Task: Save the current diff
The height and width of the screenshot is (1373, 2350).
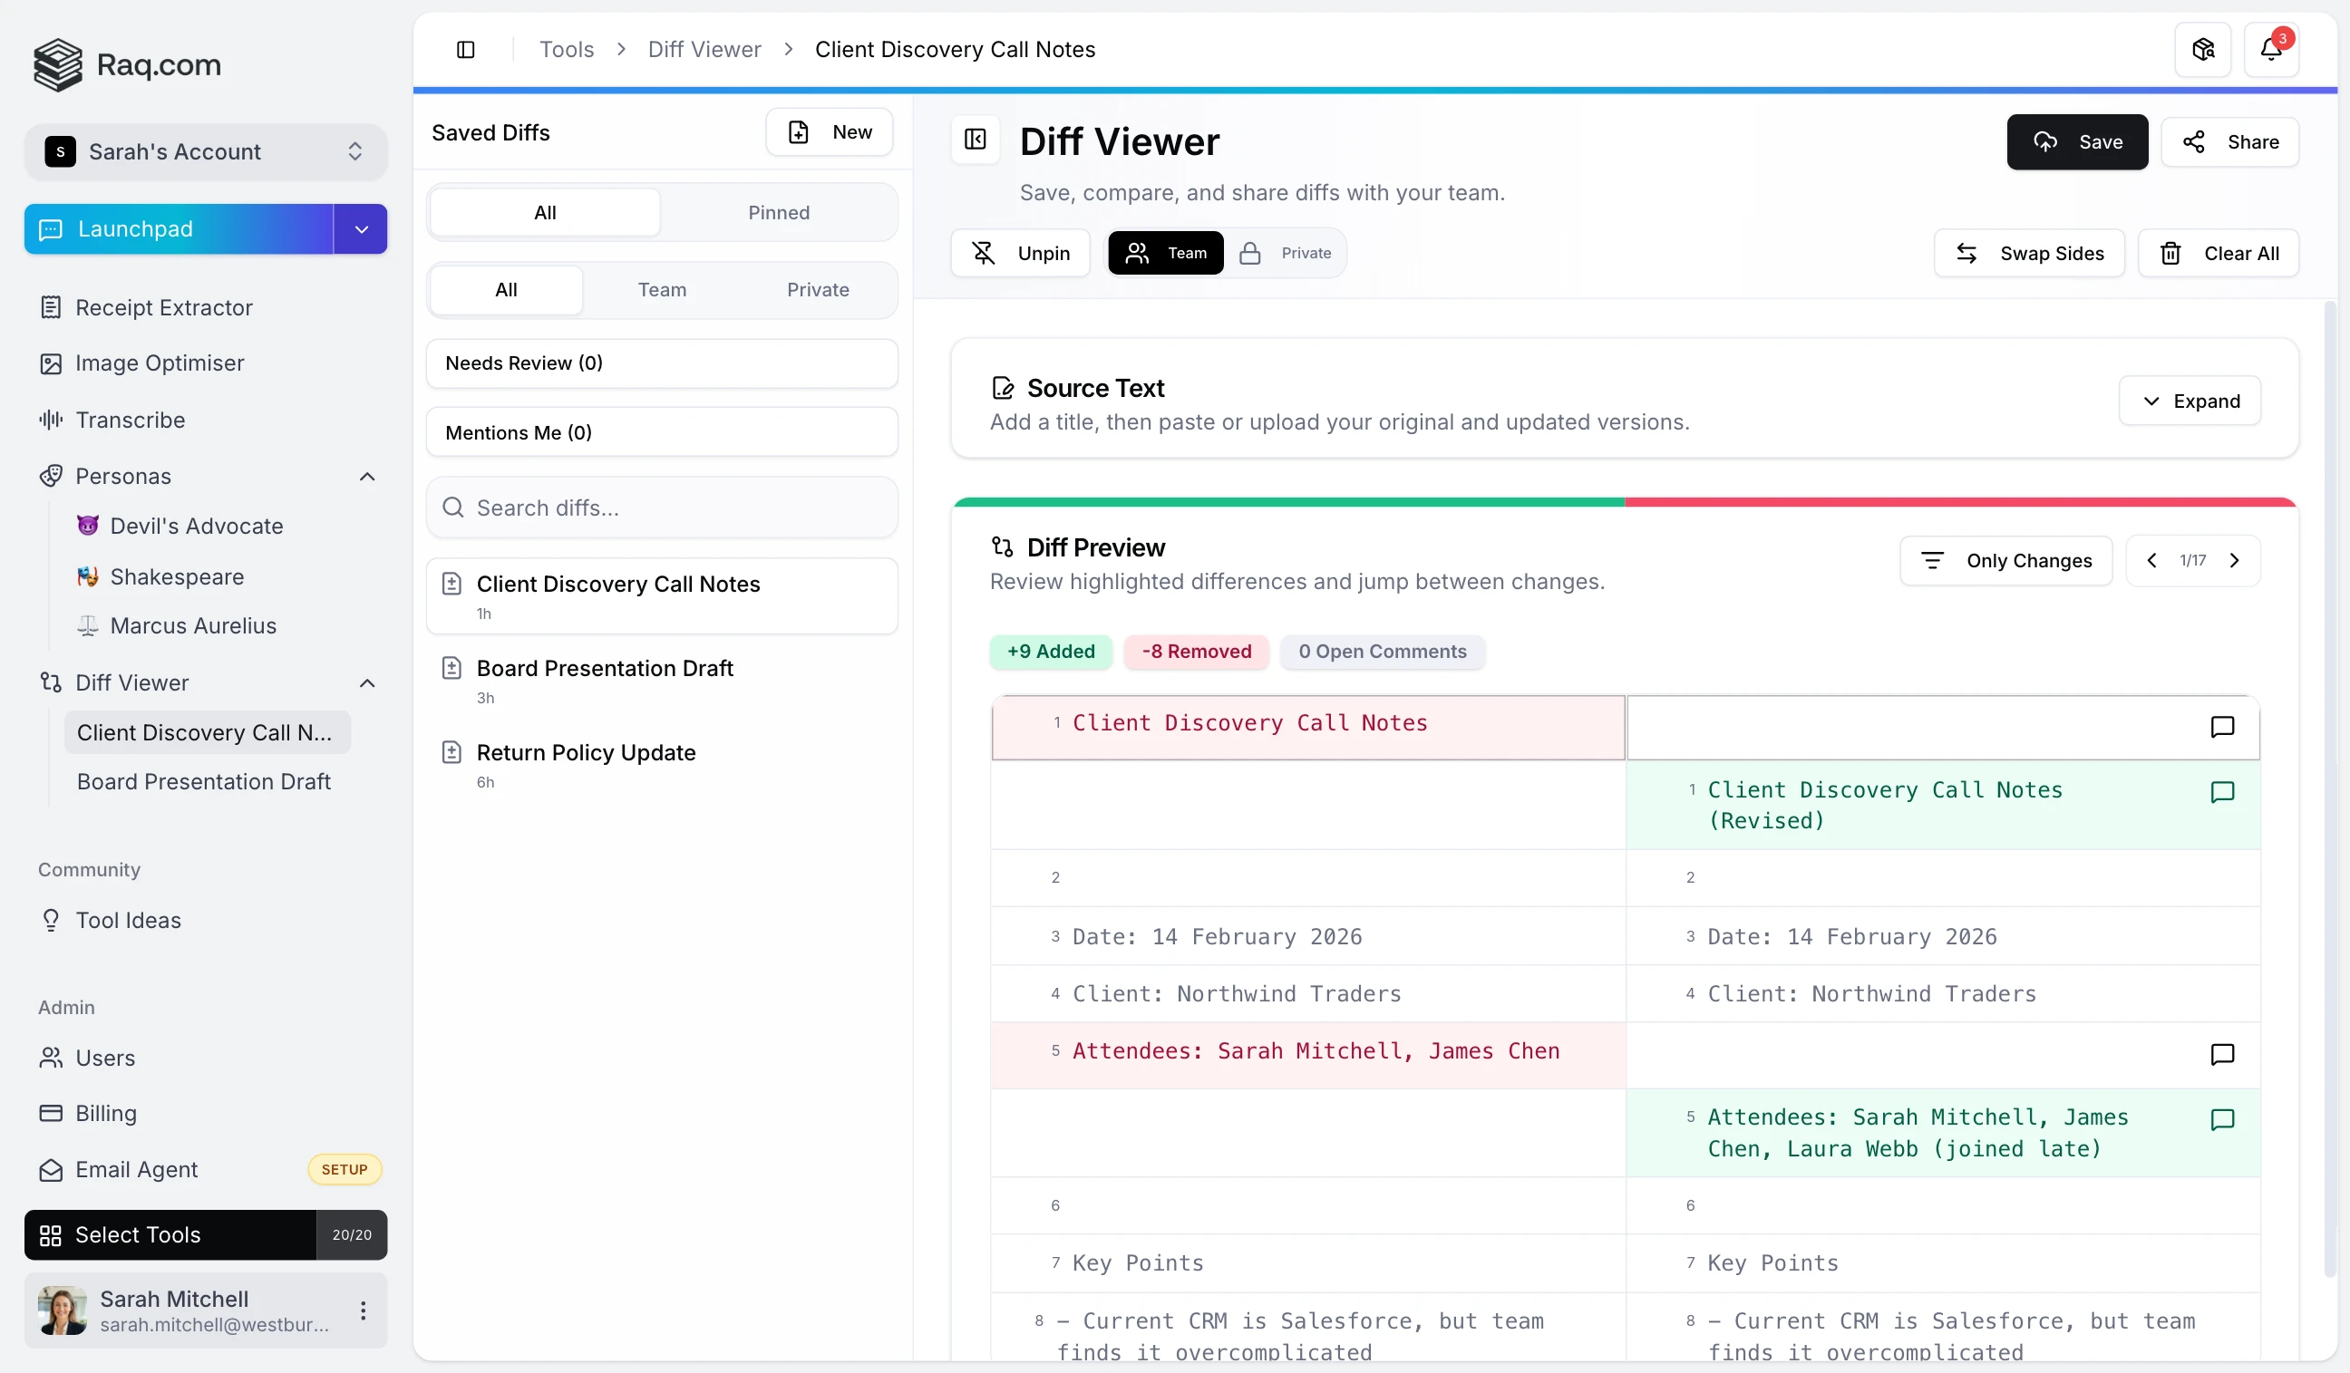Action: tap(2077, 141)
